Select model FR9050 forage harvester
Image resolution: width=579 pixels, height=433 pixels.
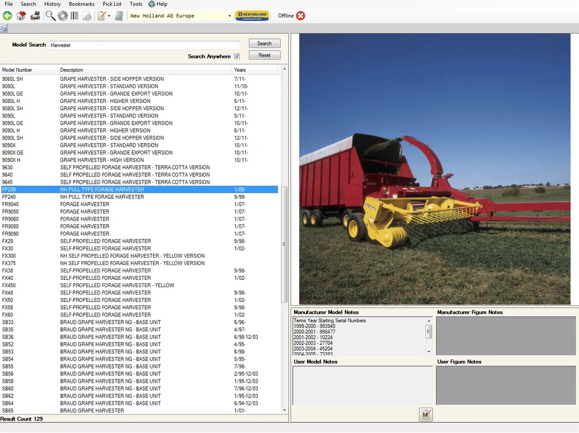tap(139, 211)
